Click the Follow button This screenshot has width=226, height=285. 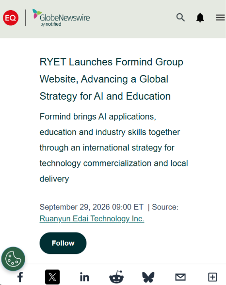point(63,243)
